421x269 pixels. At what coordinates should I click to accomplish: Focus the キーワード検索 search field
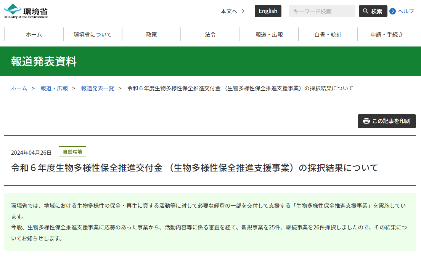click(x=322, y=11)
